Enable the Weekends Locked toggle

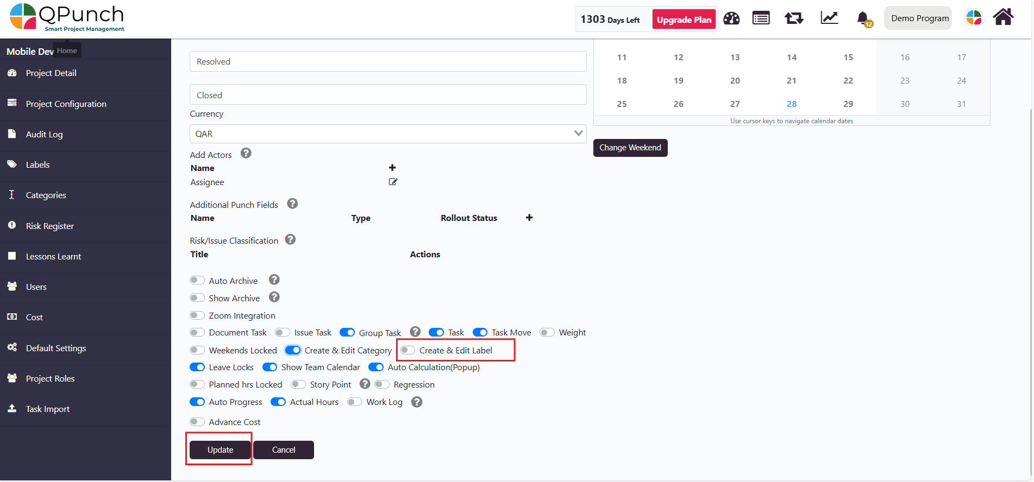[x=197, y=350]
